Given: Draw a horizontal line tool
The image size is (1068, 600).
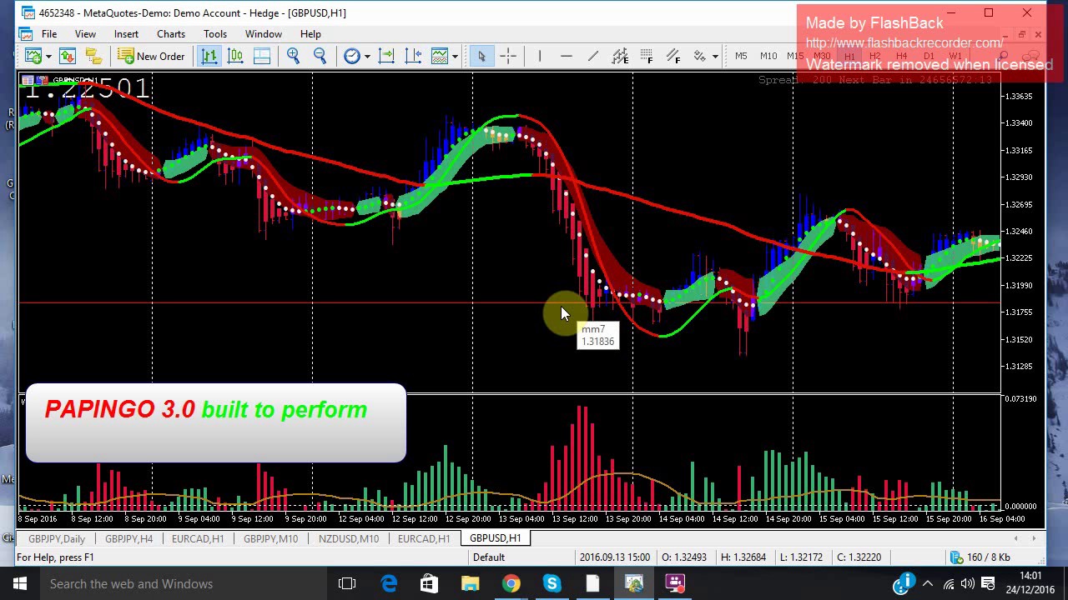Looking at the screenshot, I should pyautogui.click(x=567, y=56).
